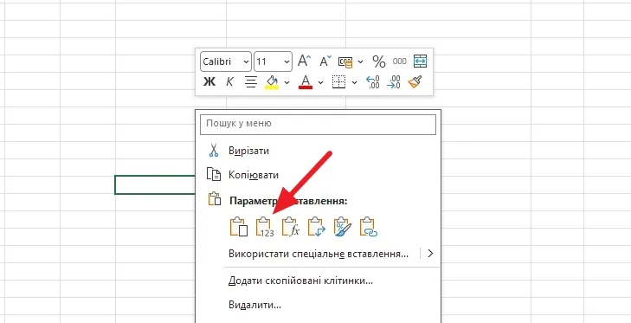Click the copy pages icon
This screenshot has height=323, width=631.
[x=214, y=174]
